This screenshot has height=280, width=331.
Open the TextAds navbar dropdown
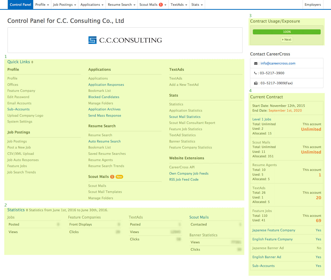tap(179, 5)
